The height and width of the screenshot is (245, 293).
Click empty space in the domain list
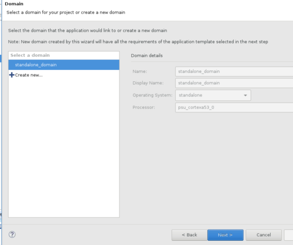coord(64,147)
